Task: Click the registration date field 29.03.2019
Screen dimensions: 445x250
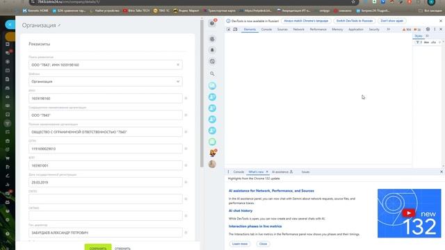Action: tap(106, 182)
